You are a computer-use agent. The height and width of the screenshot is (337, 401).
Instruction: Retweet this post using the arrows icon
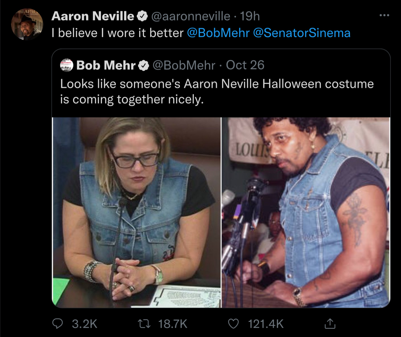144,324
